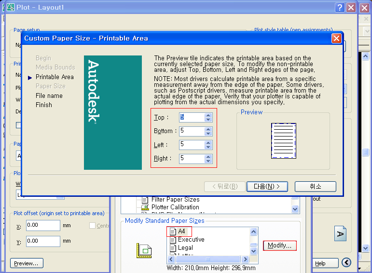Click the Plot offset Y input field
Screen dimensions: 372x273
pos(43,241)
